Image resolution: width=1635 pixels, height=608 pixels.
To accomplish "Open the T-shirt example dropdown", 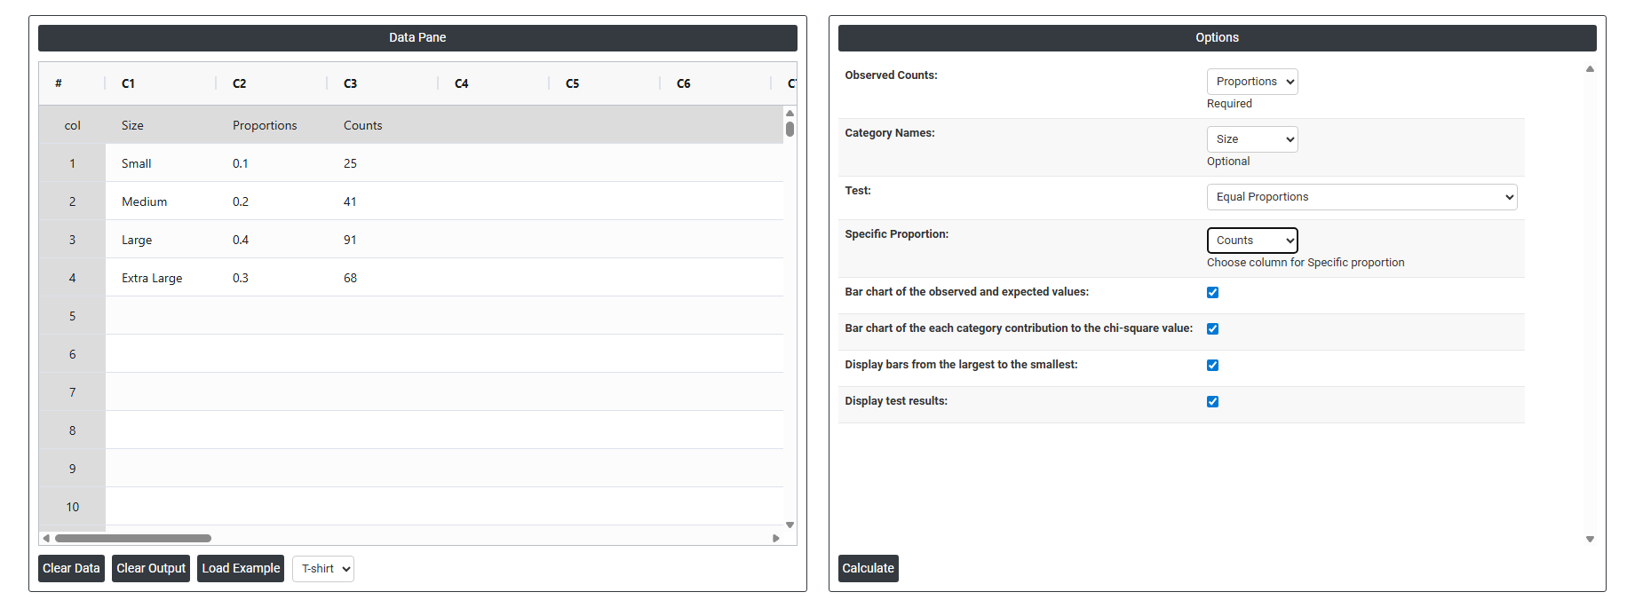I will [323, 569].
